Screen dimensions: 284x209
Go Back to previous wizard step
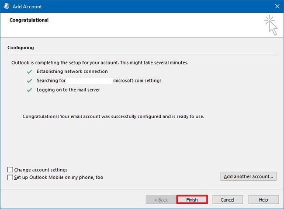161,200
